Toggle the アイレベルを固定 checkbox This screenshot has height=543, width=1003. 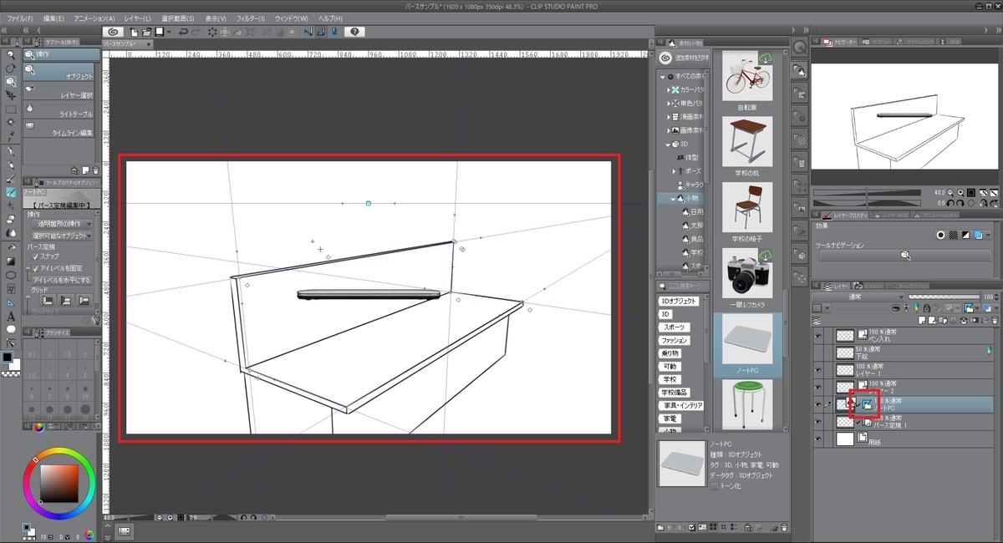coord(34,267)
